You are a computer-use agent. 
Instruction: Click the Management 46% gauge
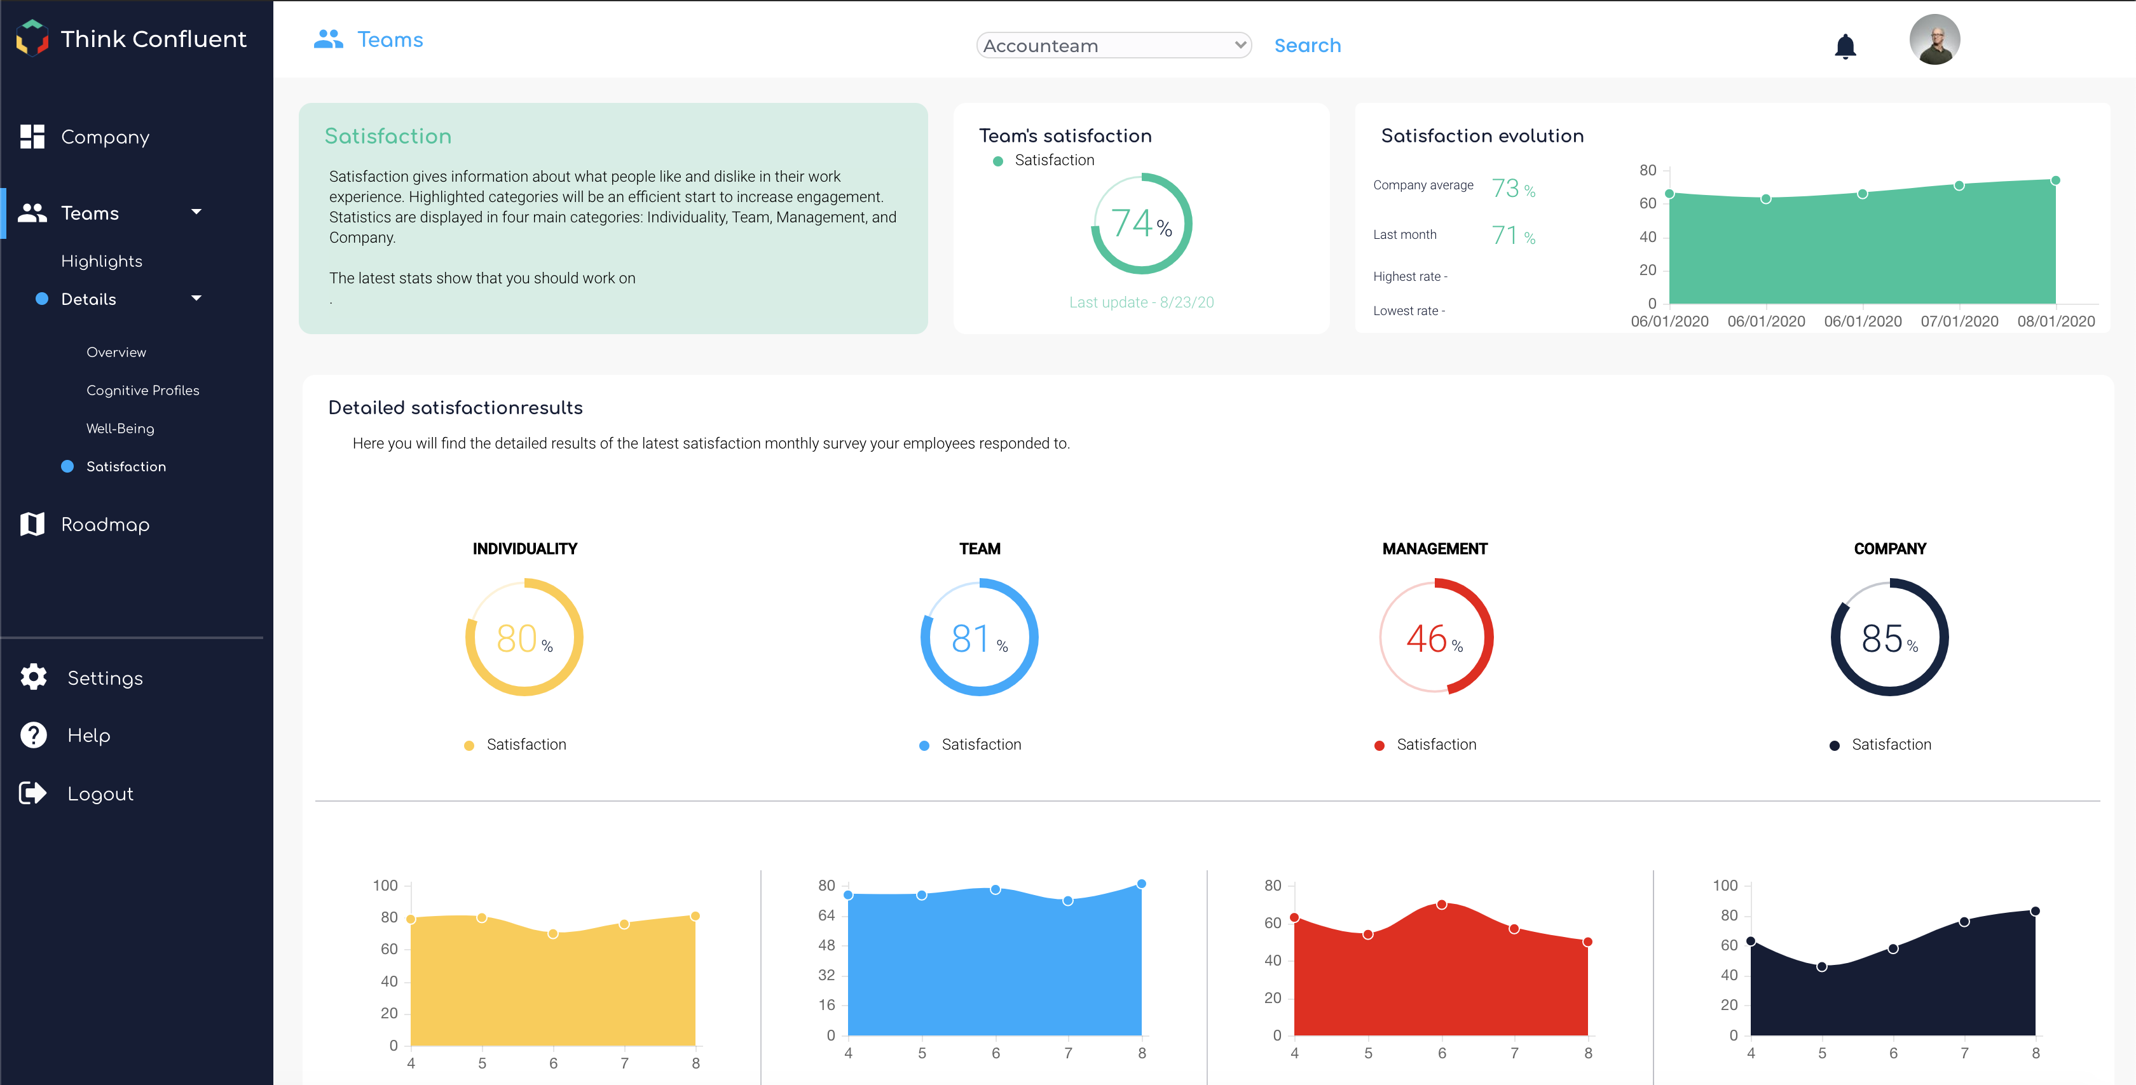(1435, 637)
